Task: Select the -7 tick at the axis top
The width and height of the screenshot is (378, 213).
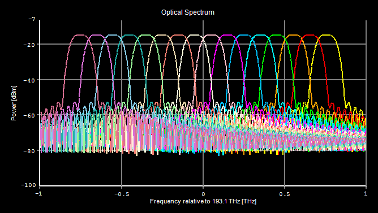Action: point(32,19)
